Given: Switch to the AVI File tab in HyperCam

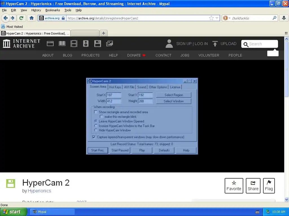Looking at the screenshot, I should (x=129, y=87).
